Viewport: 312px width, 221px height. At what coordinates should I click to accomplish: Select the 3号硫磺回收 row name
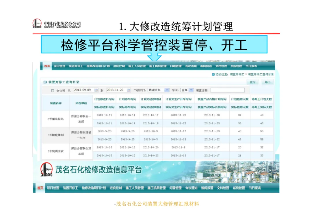tap(55, 151)
